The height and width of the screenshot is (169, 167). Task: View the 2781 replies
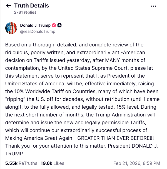[25, 12]
